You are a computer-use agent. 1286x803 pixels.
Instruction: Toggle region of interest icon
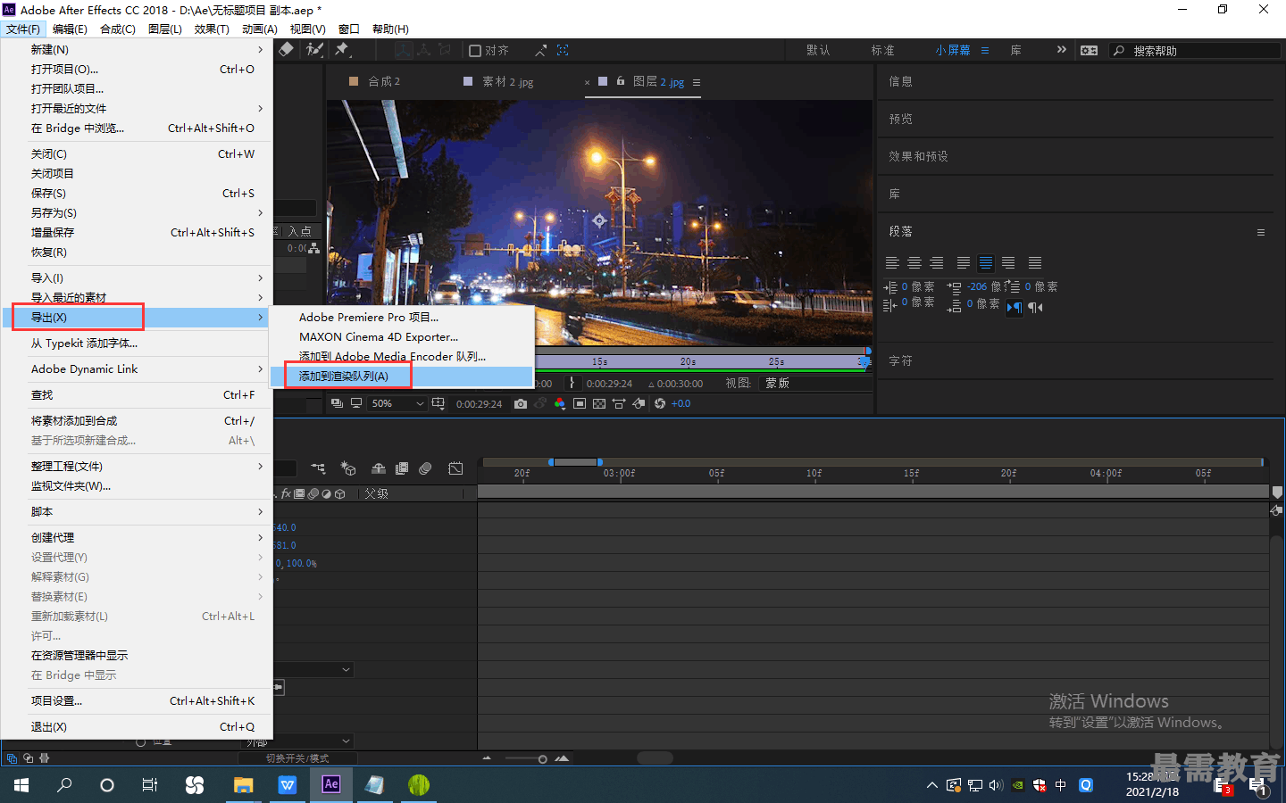click(x=580, y=404)
